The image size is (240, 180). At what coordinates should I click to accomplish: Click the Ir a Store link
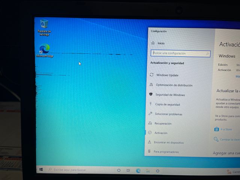point(226,129)
